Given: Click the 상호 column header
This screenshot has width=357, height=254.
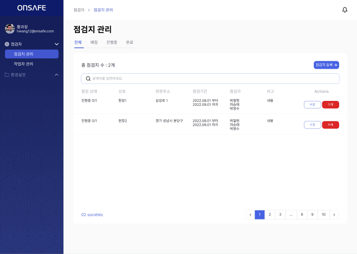Looking at the screenshot, I should [x=122, y=92].
